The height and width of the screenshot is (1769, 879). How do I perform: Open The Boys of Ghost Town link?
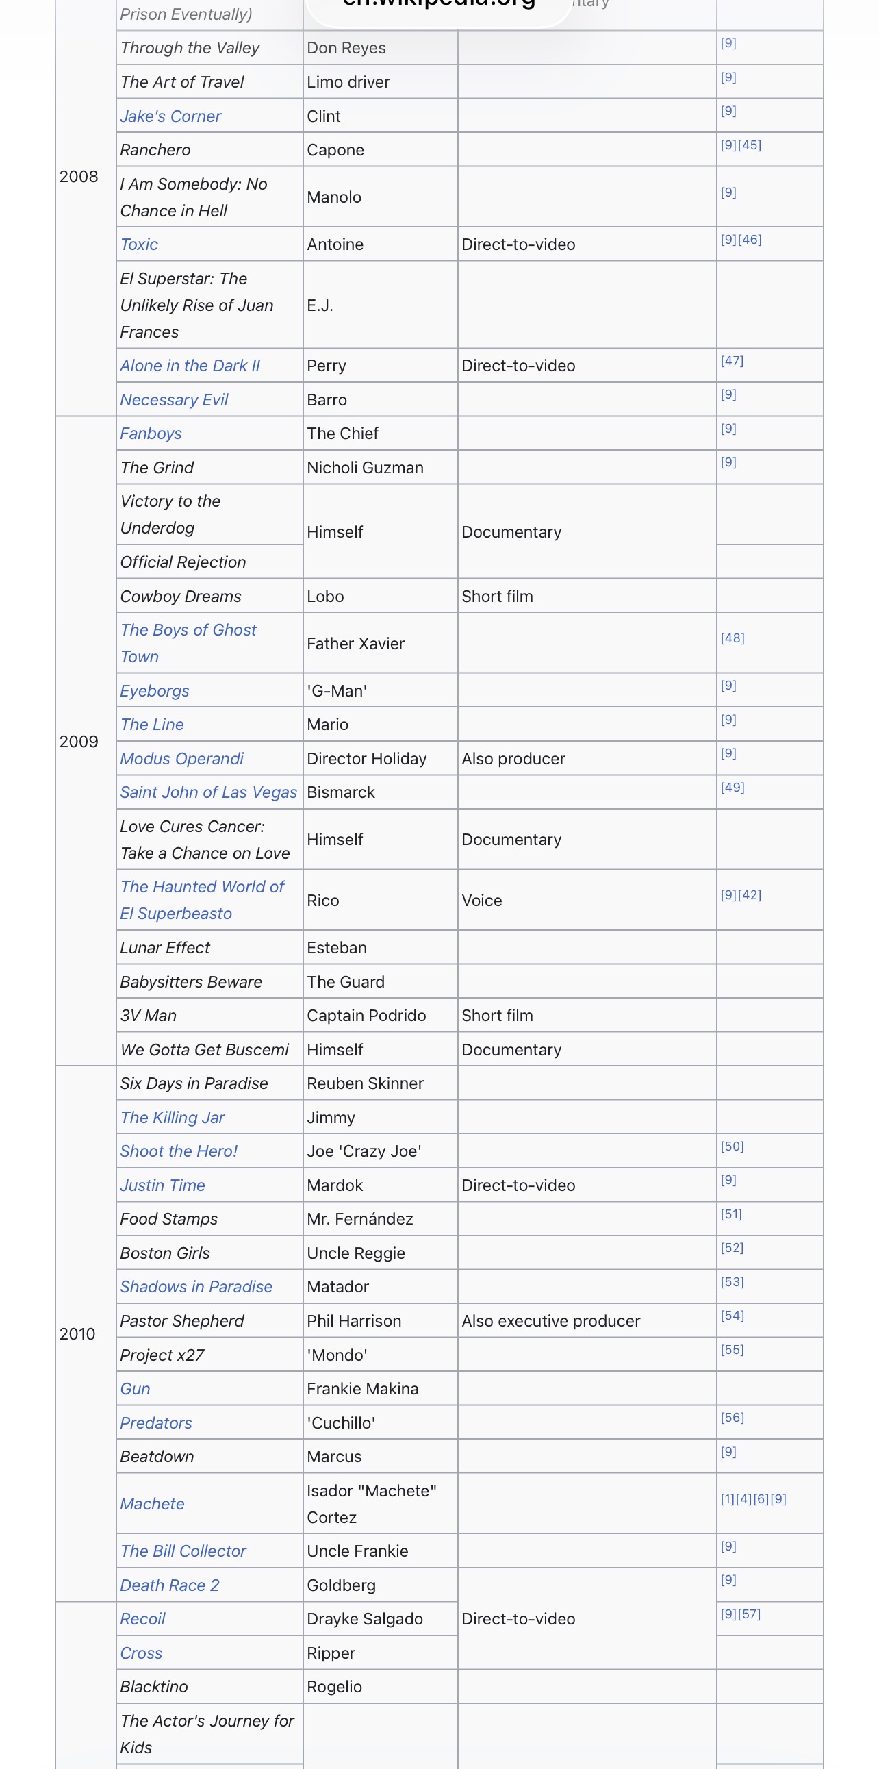coord(188,644)
